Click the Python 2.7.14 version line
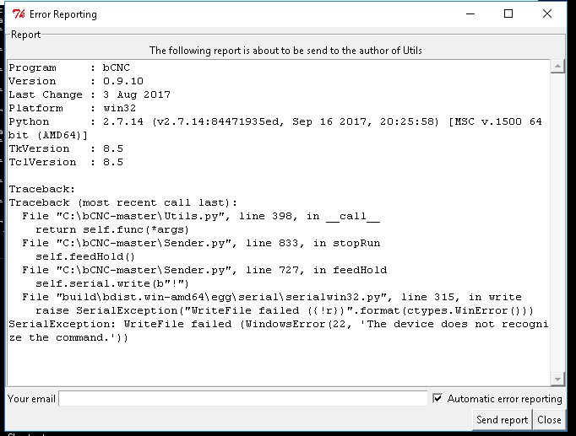Screen dimensions: 576x436 pos(275,128)
